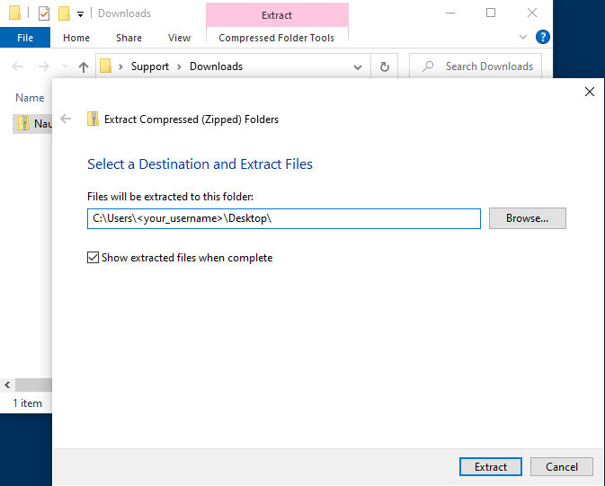Cancel the extraction dialog
Viewport: 605px width, 486px height.
point(561,467)
